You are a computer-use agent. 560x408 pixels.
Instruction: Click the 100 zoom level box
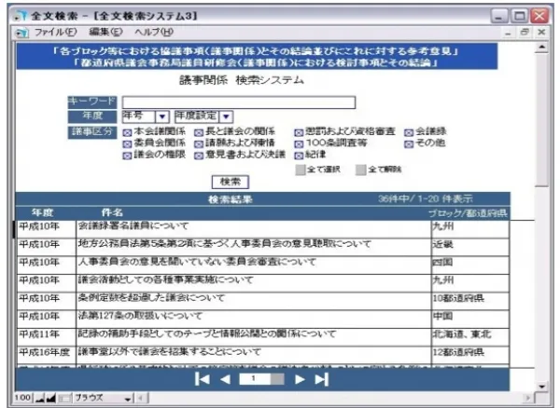click(22, 398)
